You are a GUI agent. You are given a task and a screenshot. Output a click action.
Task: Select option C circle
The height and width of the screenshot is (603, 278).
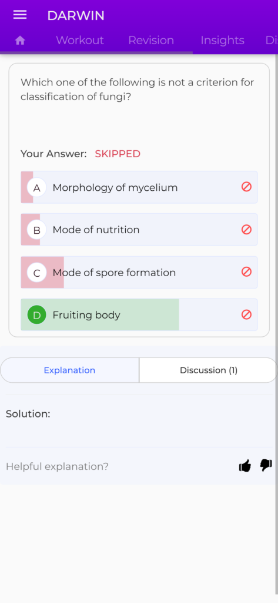coord(37,273)
